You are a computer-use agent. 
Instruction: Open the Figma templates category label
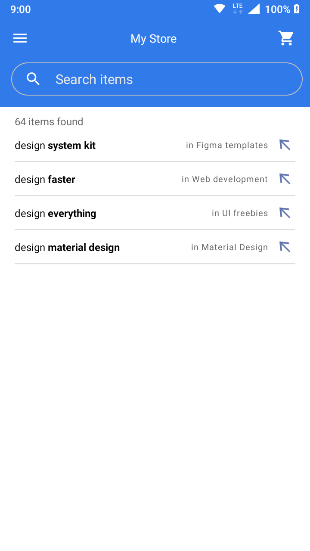[x=227, y=145]
